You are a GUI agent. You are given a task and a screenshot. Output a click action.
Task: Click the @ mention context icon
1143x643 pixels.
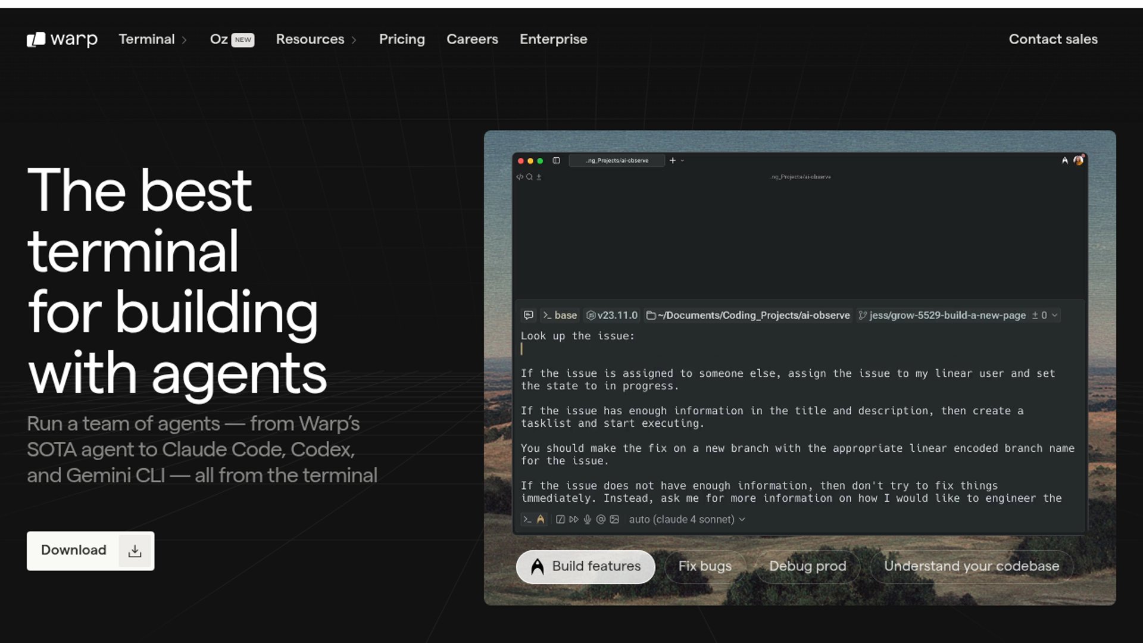pos(601,519)
